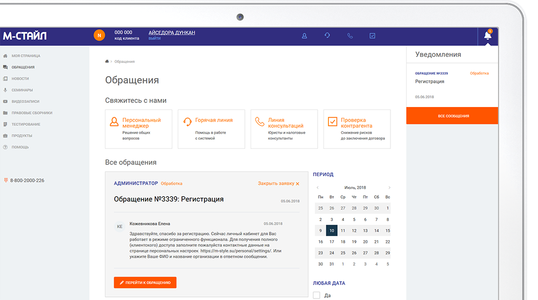Screen dimensions: 538x300
Task: Click the Помощь question mark icon
Action: click(5, 147)
